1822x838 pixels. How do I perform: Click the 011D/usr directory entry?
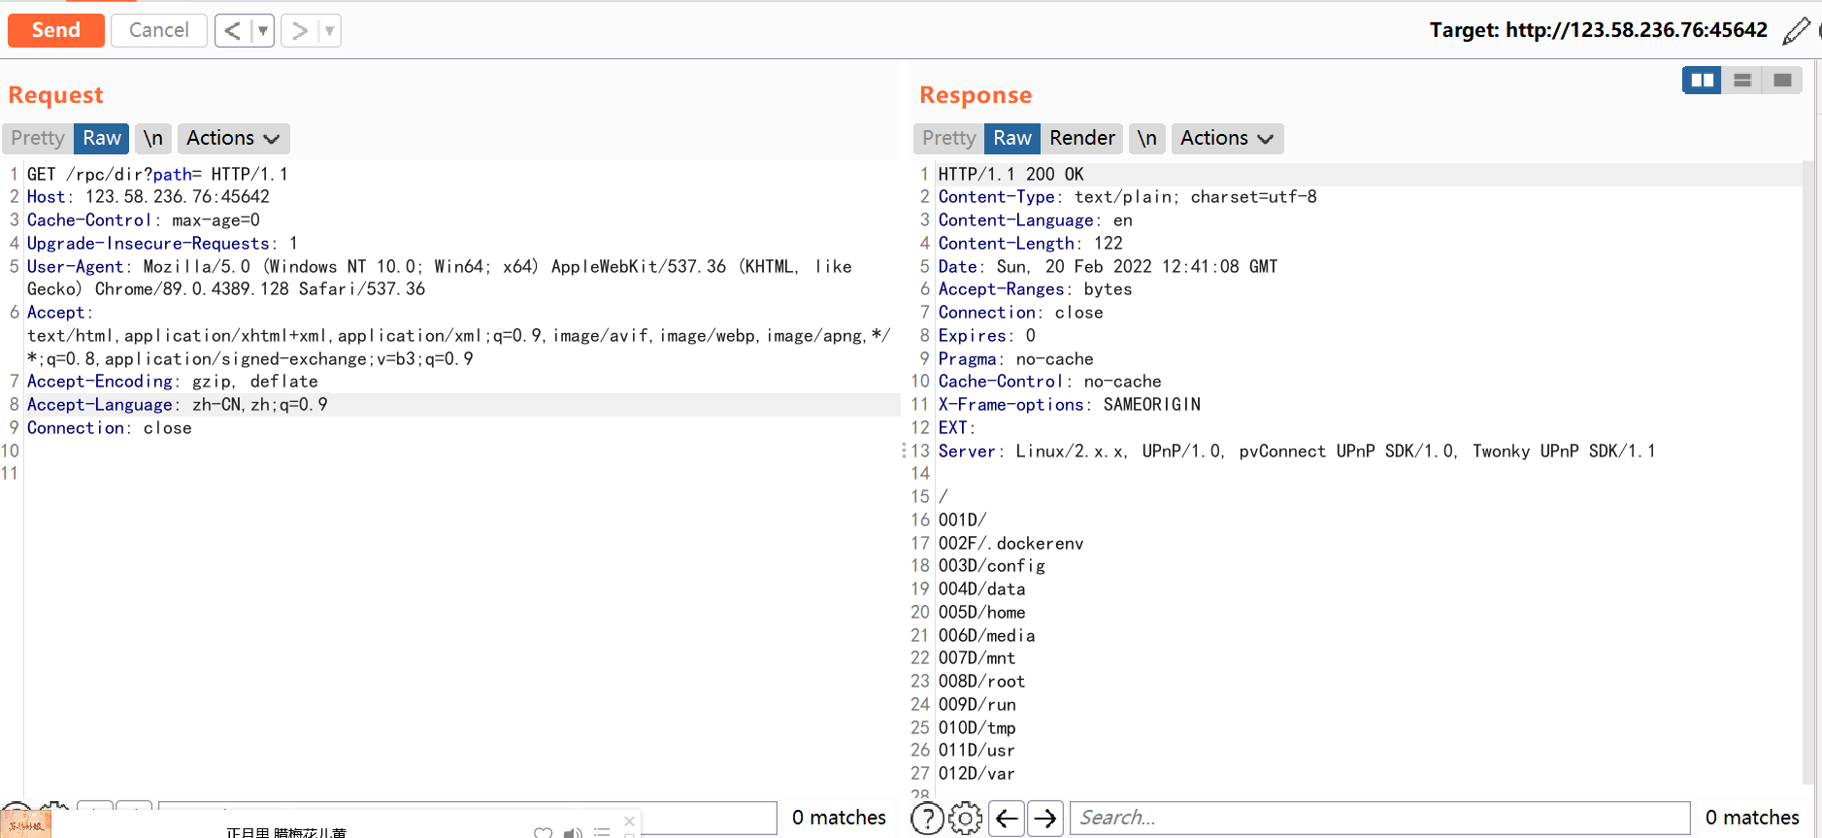[977, 751]
